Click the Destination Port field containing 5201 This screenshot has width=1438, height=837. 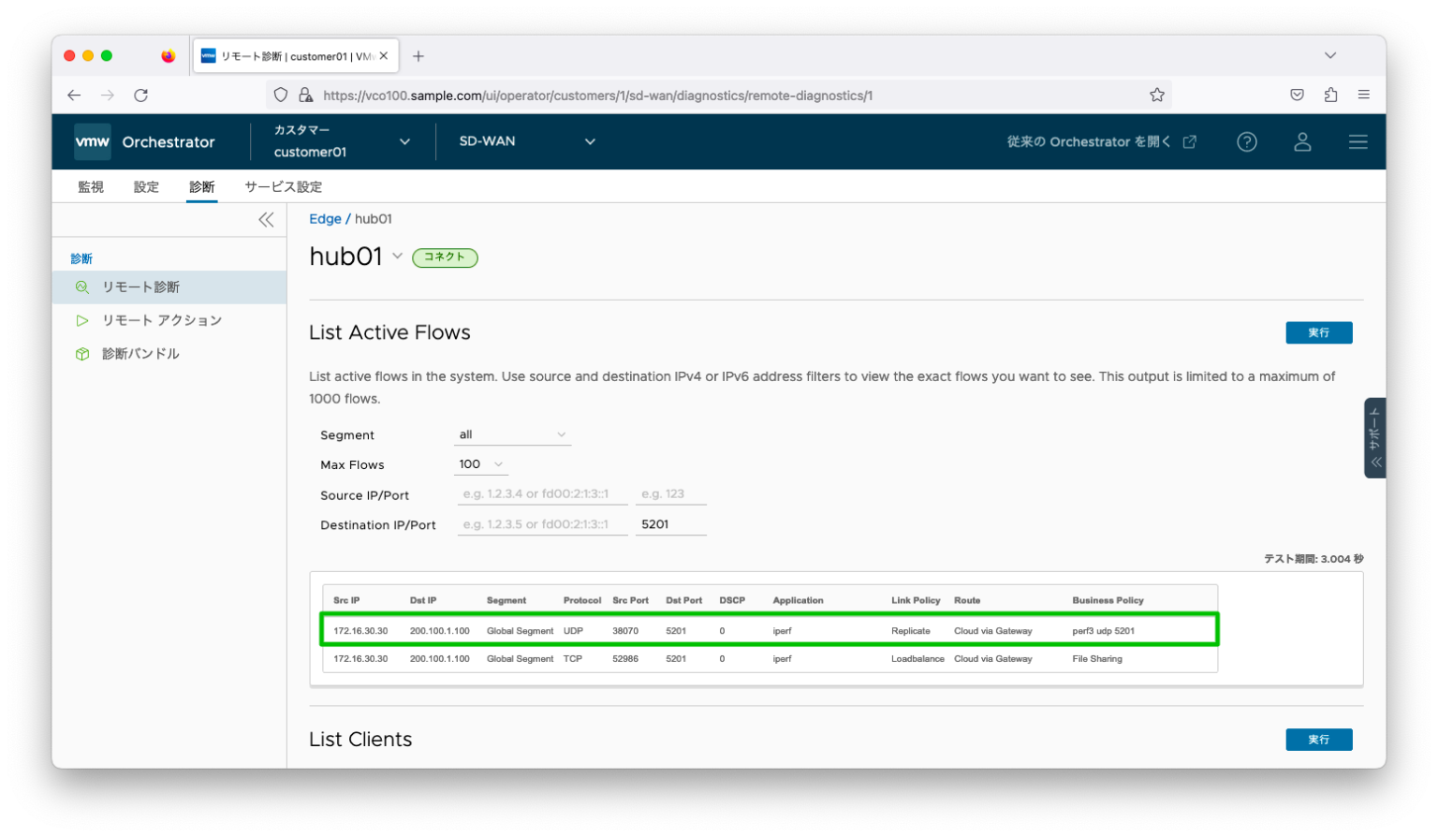click(x=670, y=523)
